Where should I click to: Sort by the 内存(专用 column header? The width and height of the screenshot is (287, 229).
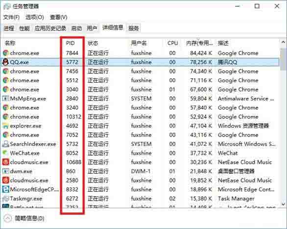click(x=199, y=43)
